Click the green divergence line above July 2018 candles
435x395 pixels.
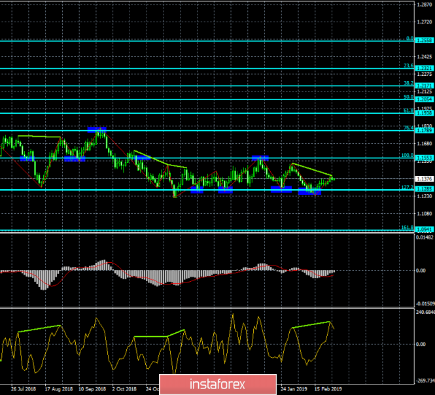tap(39, 136)
